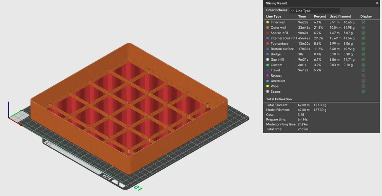Select the Outer wall line type label
Screen dimensions: 382x196
tap(278, 27)
